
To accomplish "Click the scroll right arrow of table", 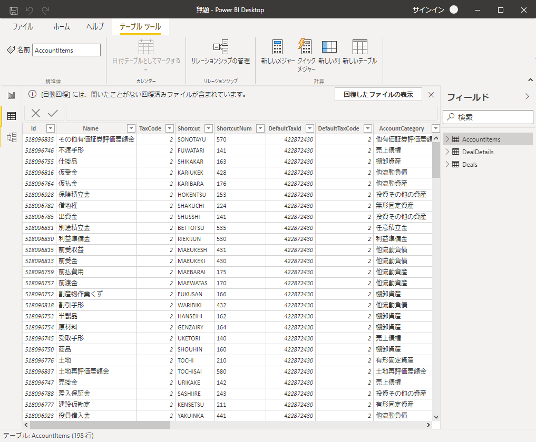I will coord(428,425).
